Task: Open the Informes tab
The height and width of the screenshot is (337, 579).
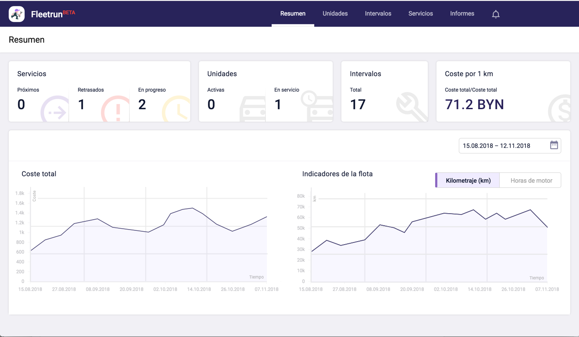Action: pyautogui.click(x=462, y=14)
